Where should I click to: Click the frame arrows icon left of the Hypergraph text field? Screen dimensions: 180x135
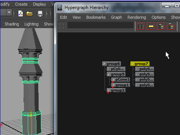(62, 26)
